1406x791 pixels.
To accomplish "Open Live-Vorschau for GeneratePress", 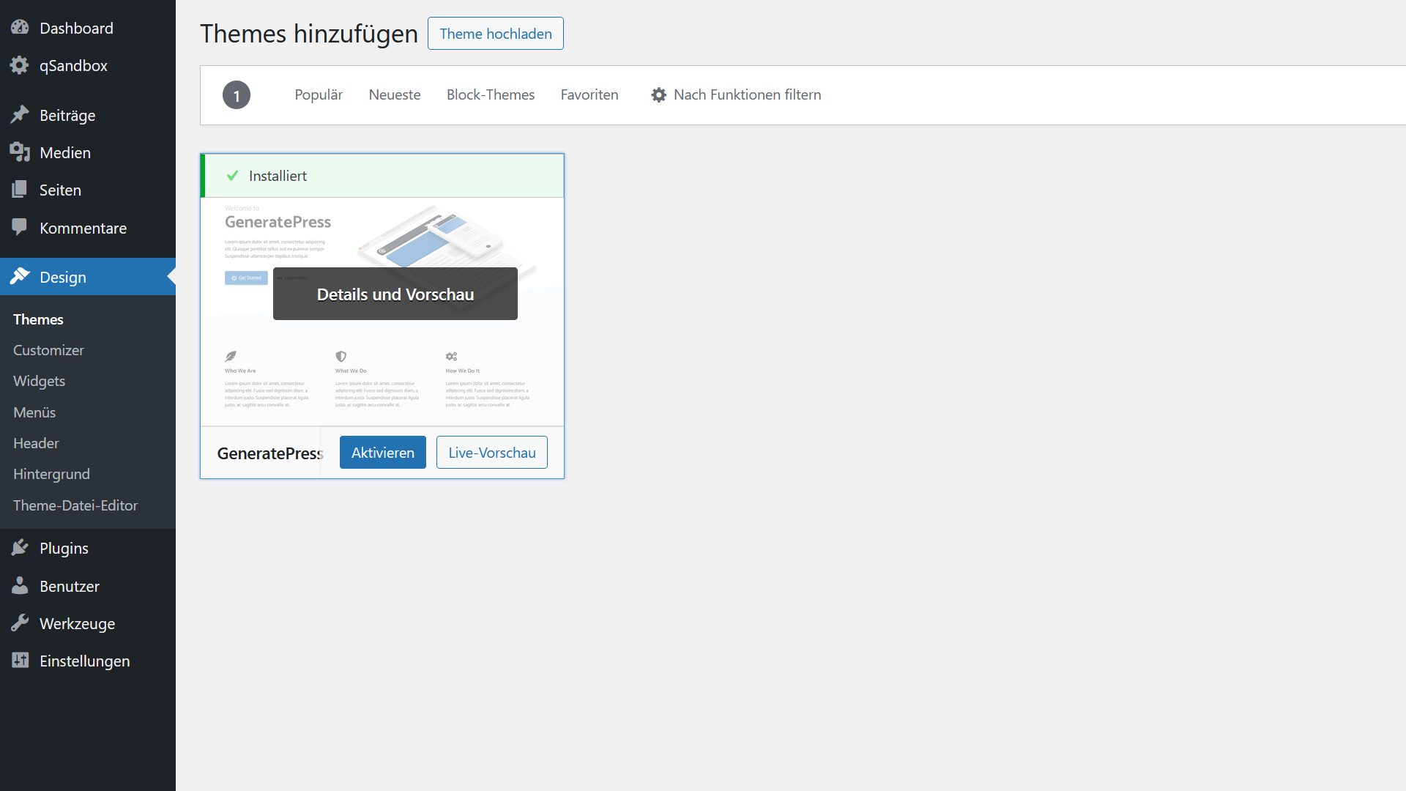I will click(x=492, y=453).
